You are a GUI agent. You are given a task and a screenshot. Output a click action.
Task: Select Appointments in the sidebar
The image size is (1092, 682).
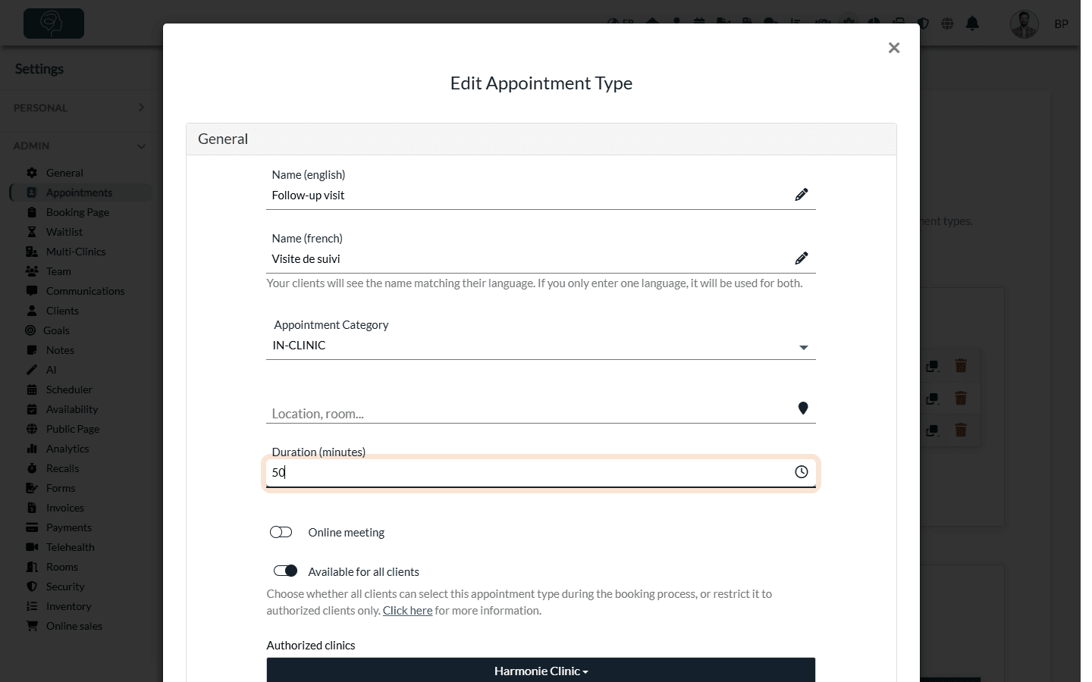tap(79, 192)
